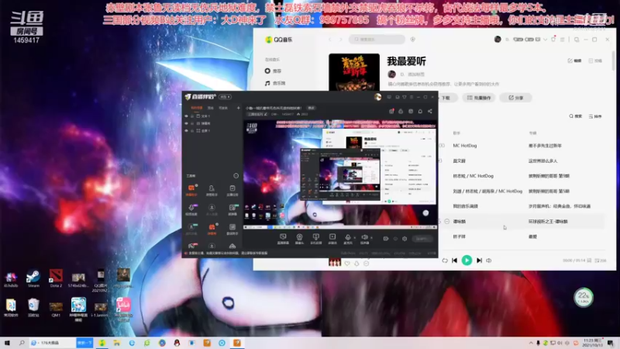
Task: Add a new scene with the plus icon
Action: click(238, 108)
